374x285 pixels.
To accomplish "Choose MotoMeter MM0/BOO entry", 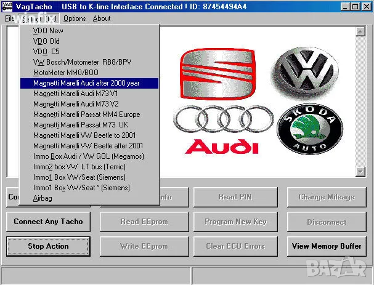I will point(89,73).
